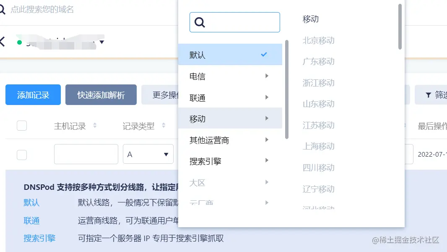Open the 电信 line submenu
Image resolution: width=447 pixels, height=252 pixels.
pos(230,76)
